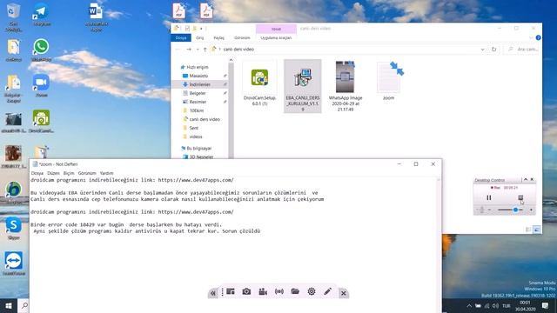Go back in File Explorer navigation
557x313 pixels.
pos(178,50)
